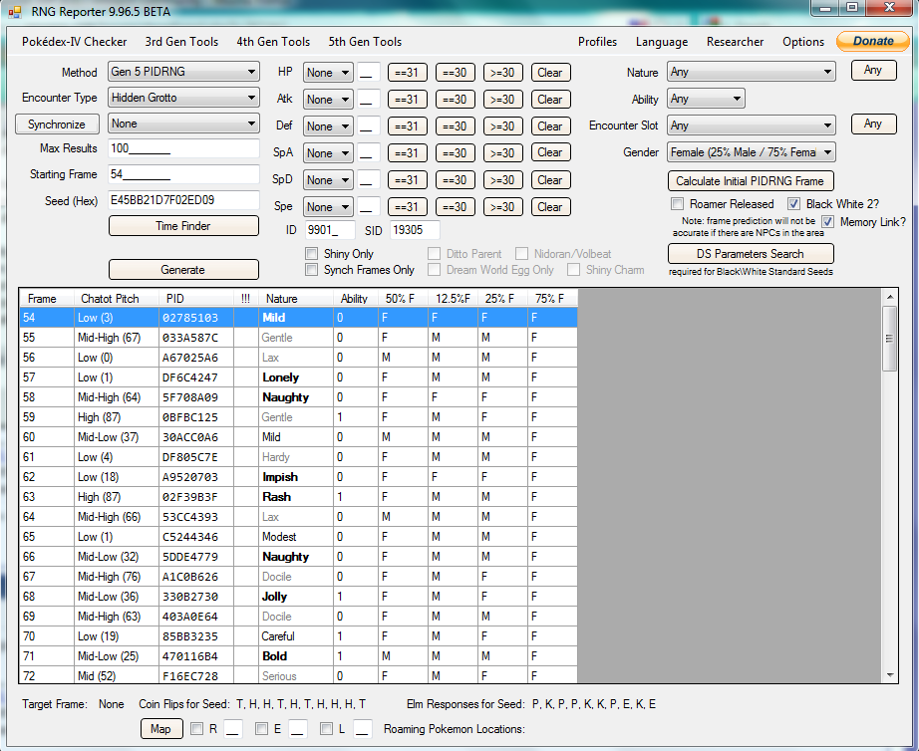919x751 pixels.
Task: Toggle the L roamer checkbox
Action: [x=326, y=729]
